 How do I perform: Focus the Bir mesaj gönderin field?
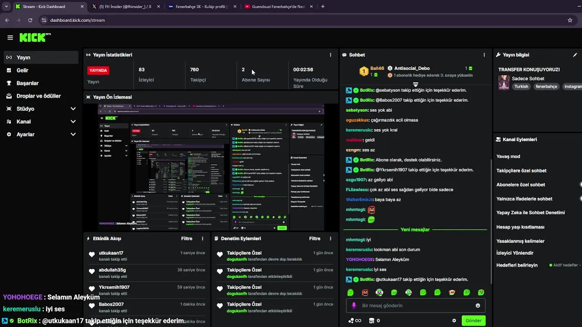click(x=416, y=306)
